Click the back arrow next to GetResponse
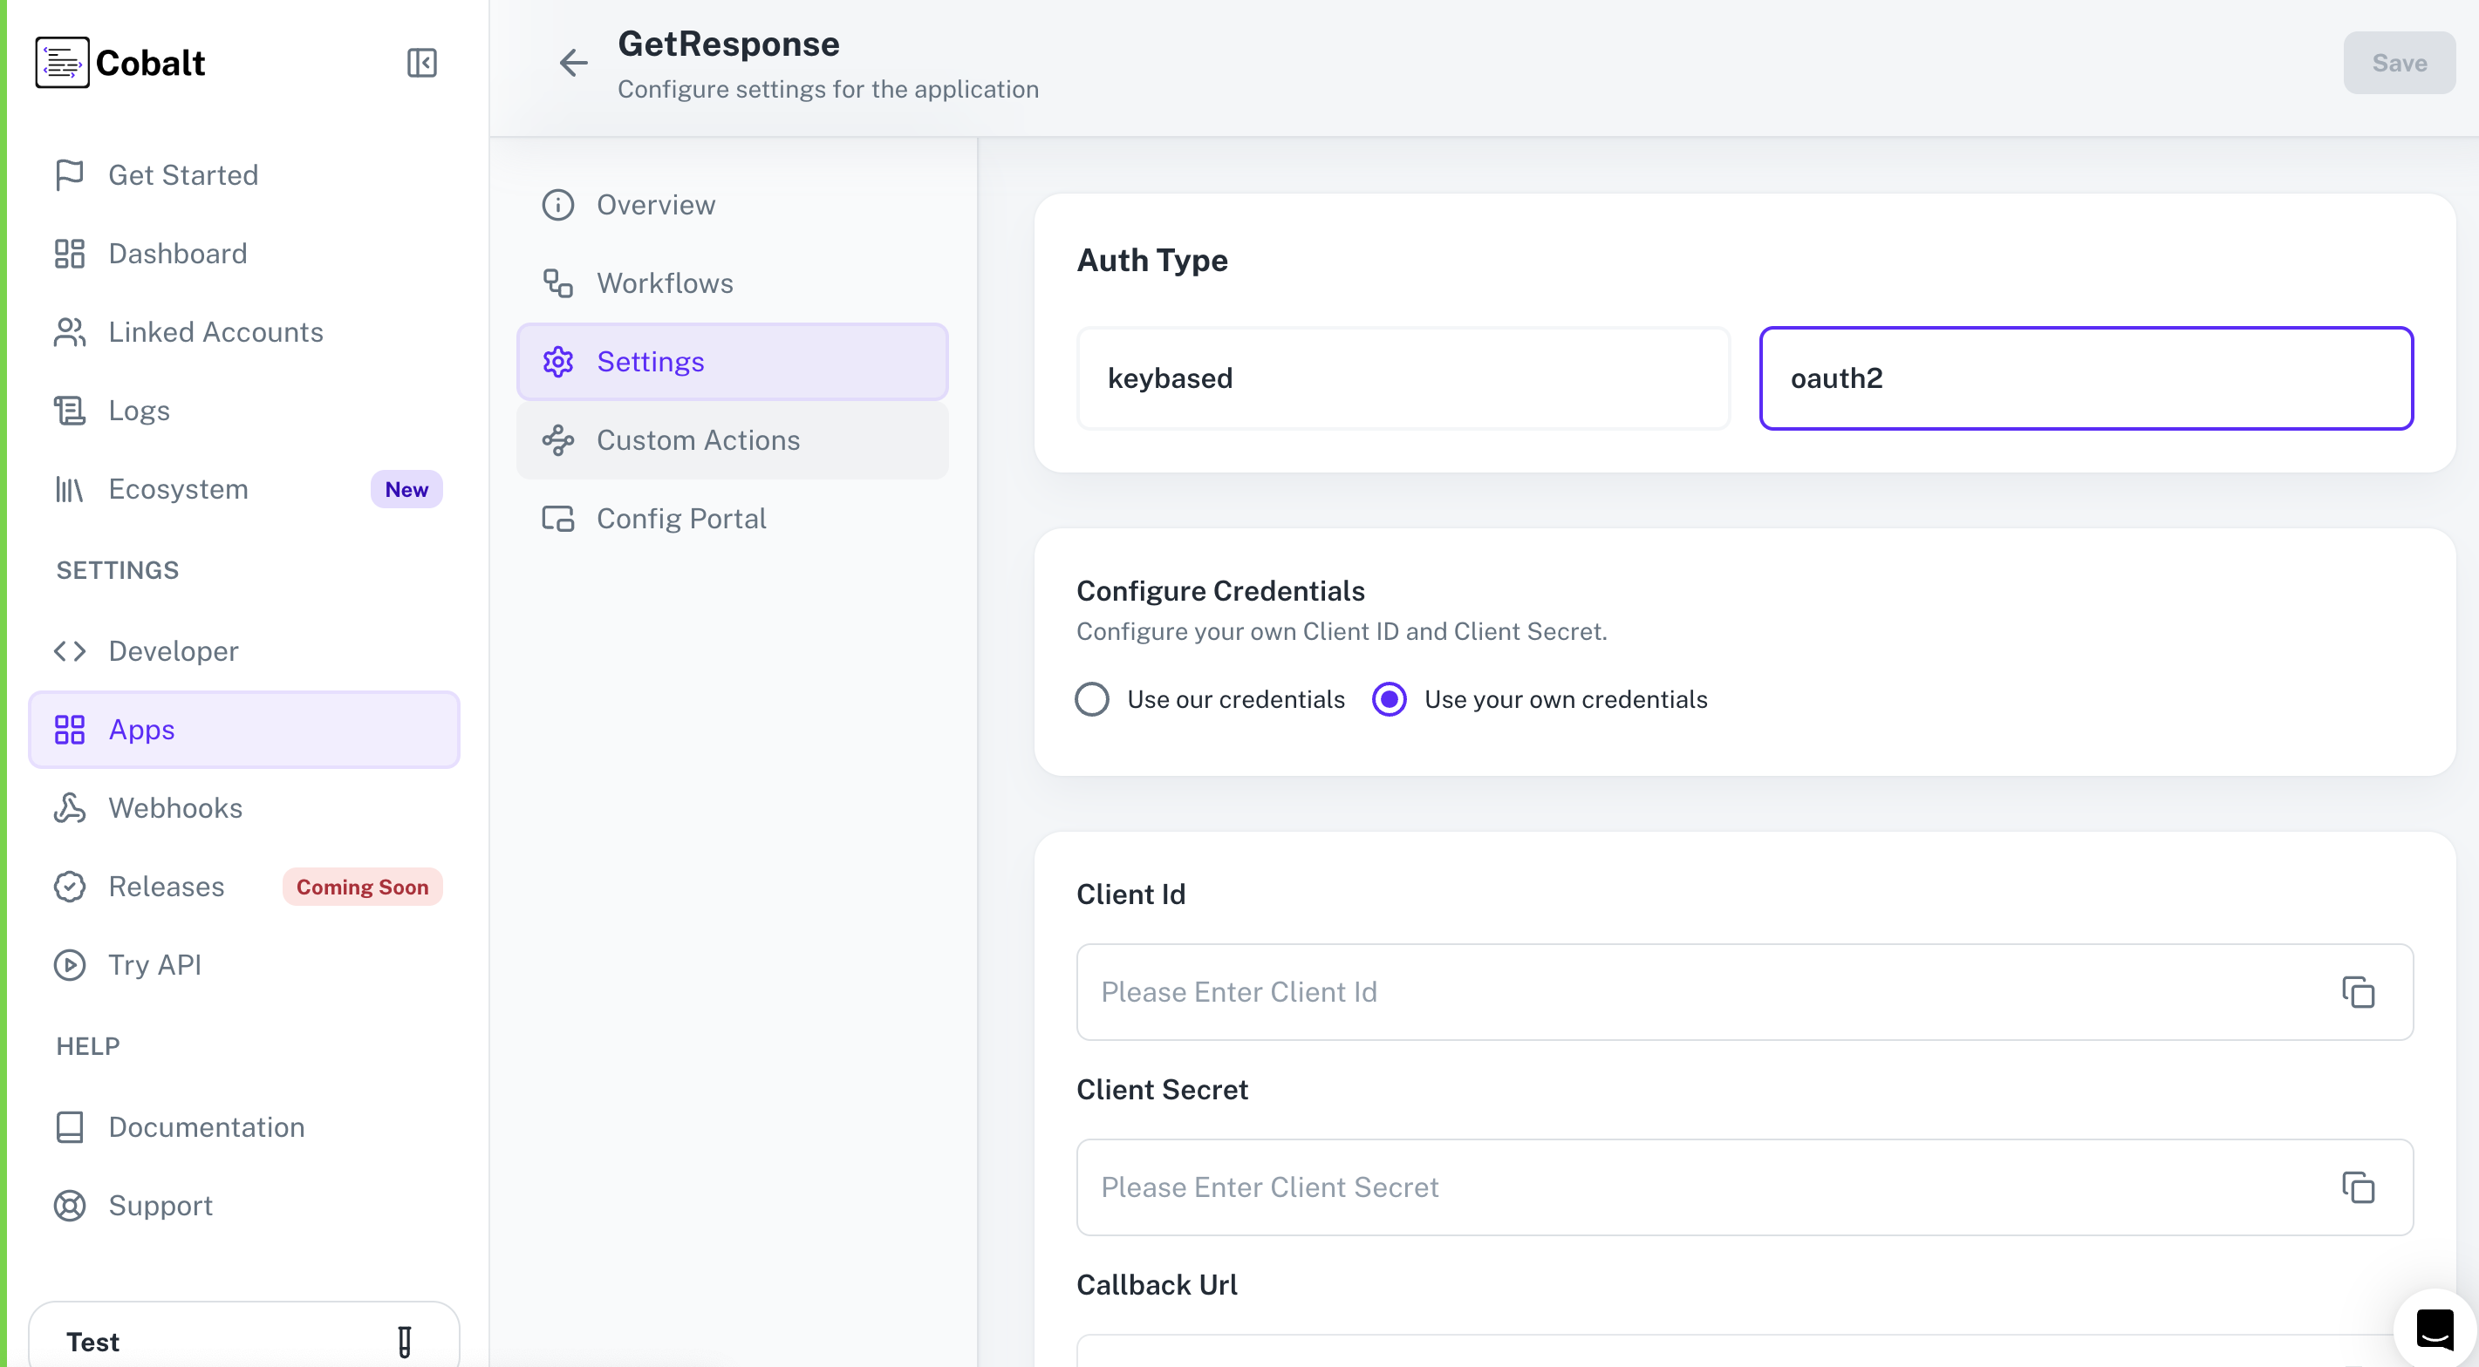This screenshot has height=1367, width=2479. (574, 63)
